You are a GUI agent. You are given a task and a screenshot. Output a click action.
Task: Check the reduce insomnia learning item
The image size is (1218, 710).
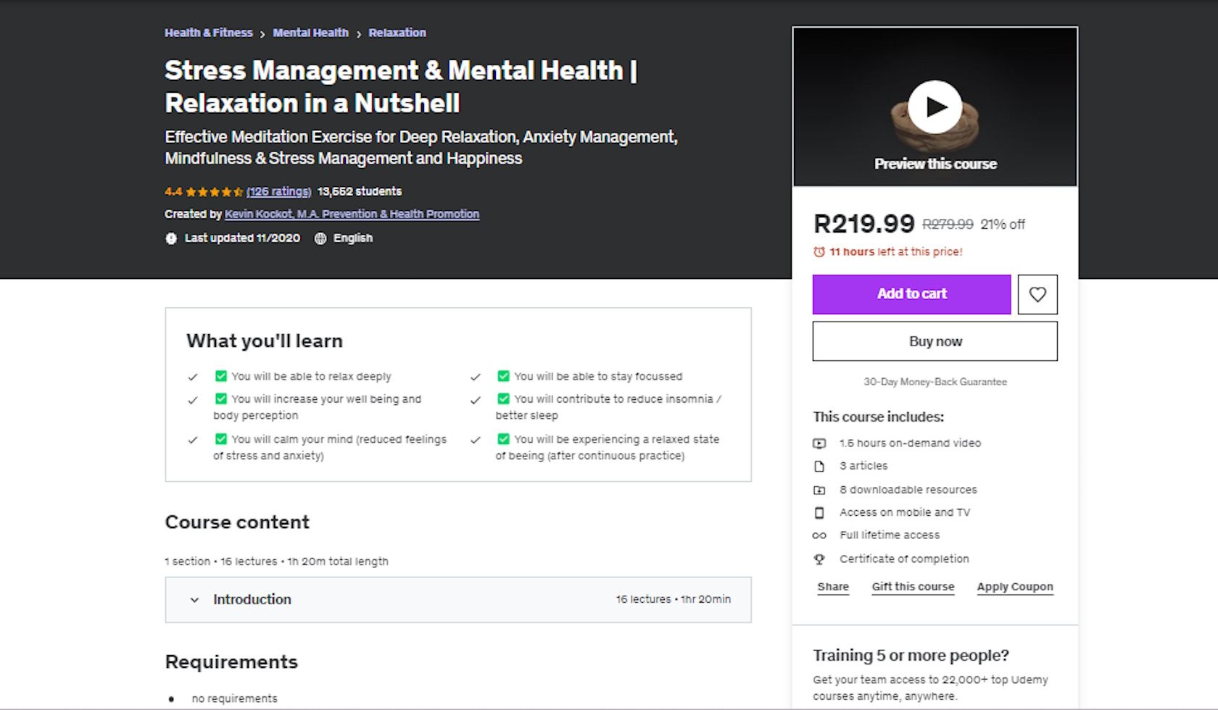click(503, 398)
